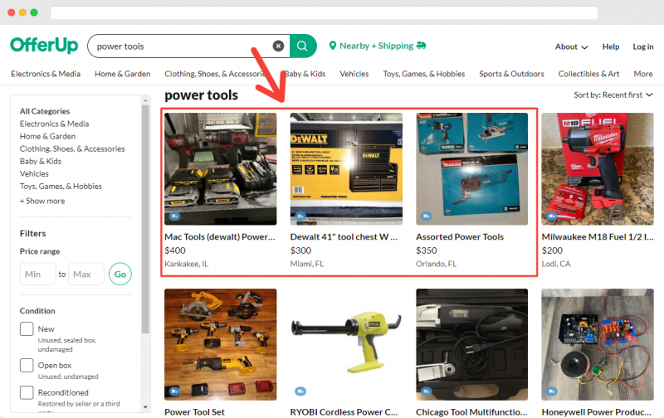Screen dimensions: 664x418
Task: Open Sports & Outdoors in top navigation
Action: [511, 74]
